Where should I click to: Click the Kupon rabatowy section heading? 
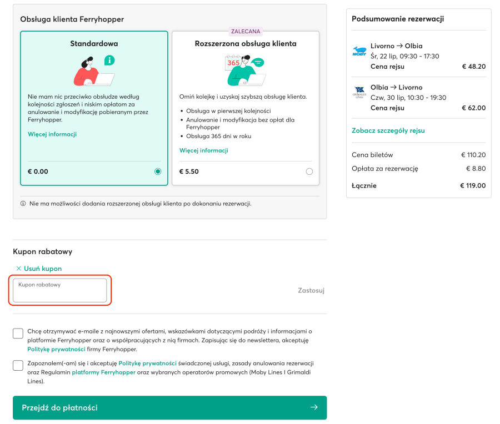tap(42, 251)
